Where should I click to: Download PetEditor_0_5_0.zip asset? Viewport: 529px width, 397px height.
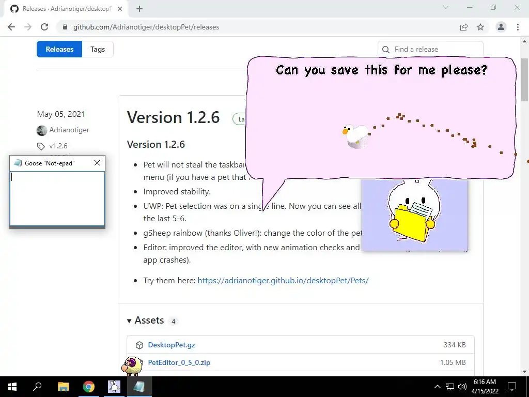[179, 362]
